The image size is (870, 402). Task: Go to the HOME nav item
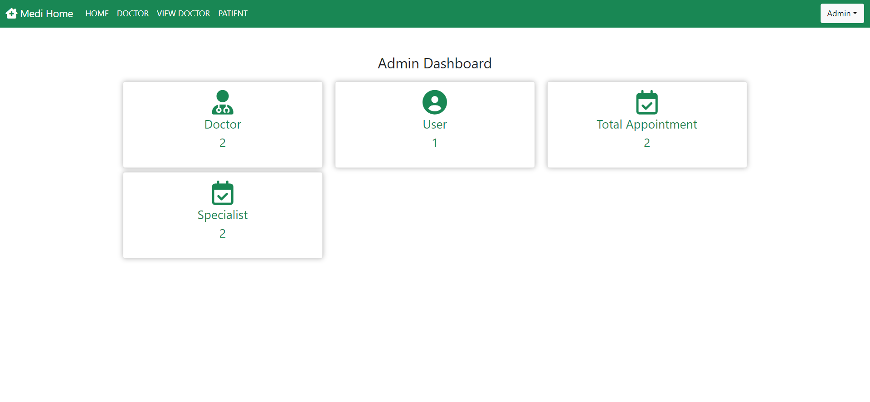(x=97, y=14)
